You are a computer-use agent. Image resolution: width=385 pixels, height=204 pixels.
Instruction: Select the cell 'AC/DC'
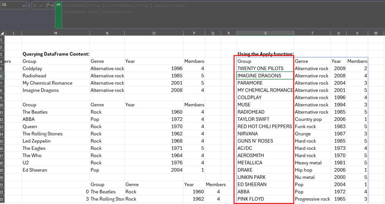pyautogui.click(x=265, y=148)
